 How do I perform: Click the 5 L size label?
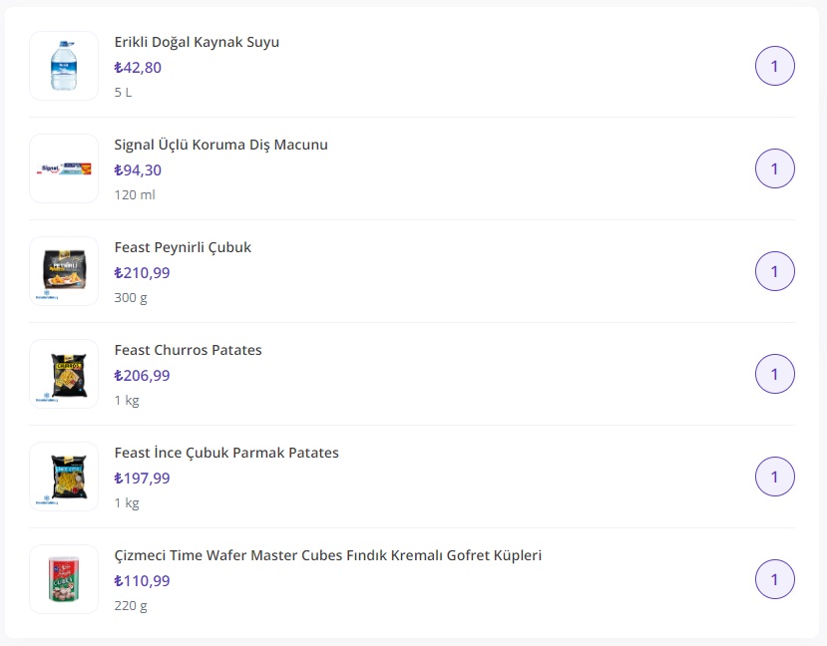123,92
